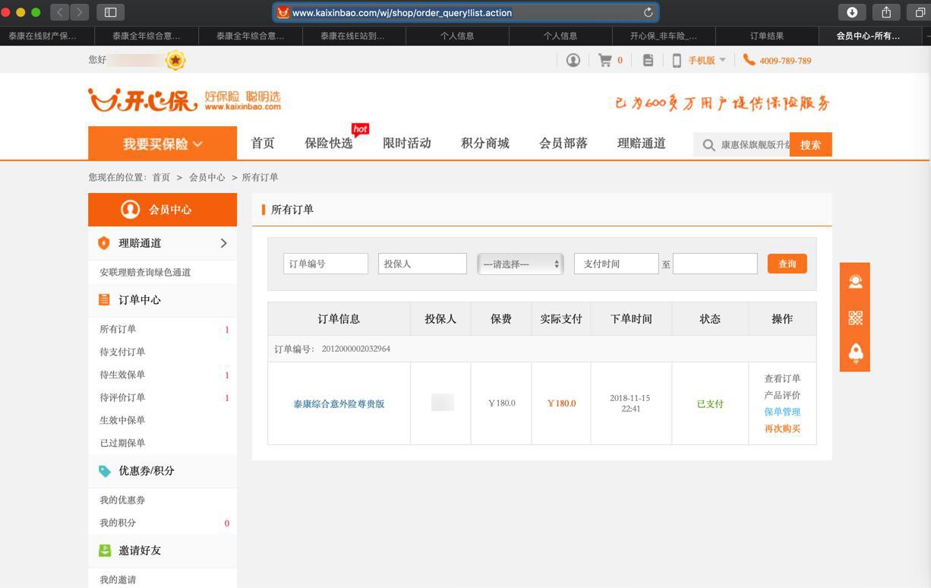Click the end date field after 至
This screenshot has height=588, width=931.
coord(715,264)
